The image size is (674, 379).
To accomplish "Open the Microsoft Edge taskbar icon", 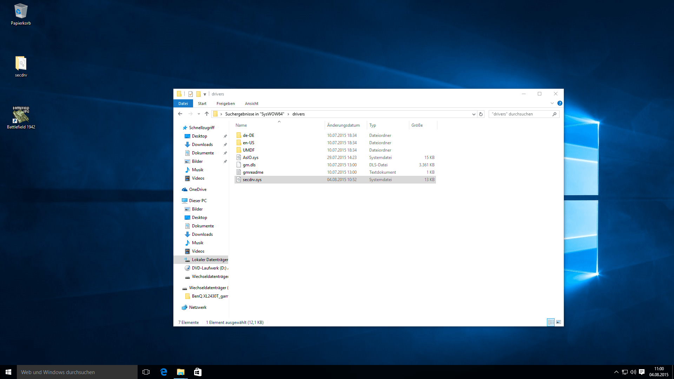I will coord(164,372).
